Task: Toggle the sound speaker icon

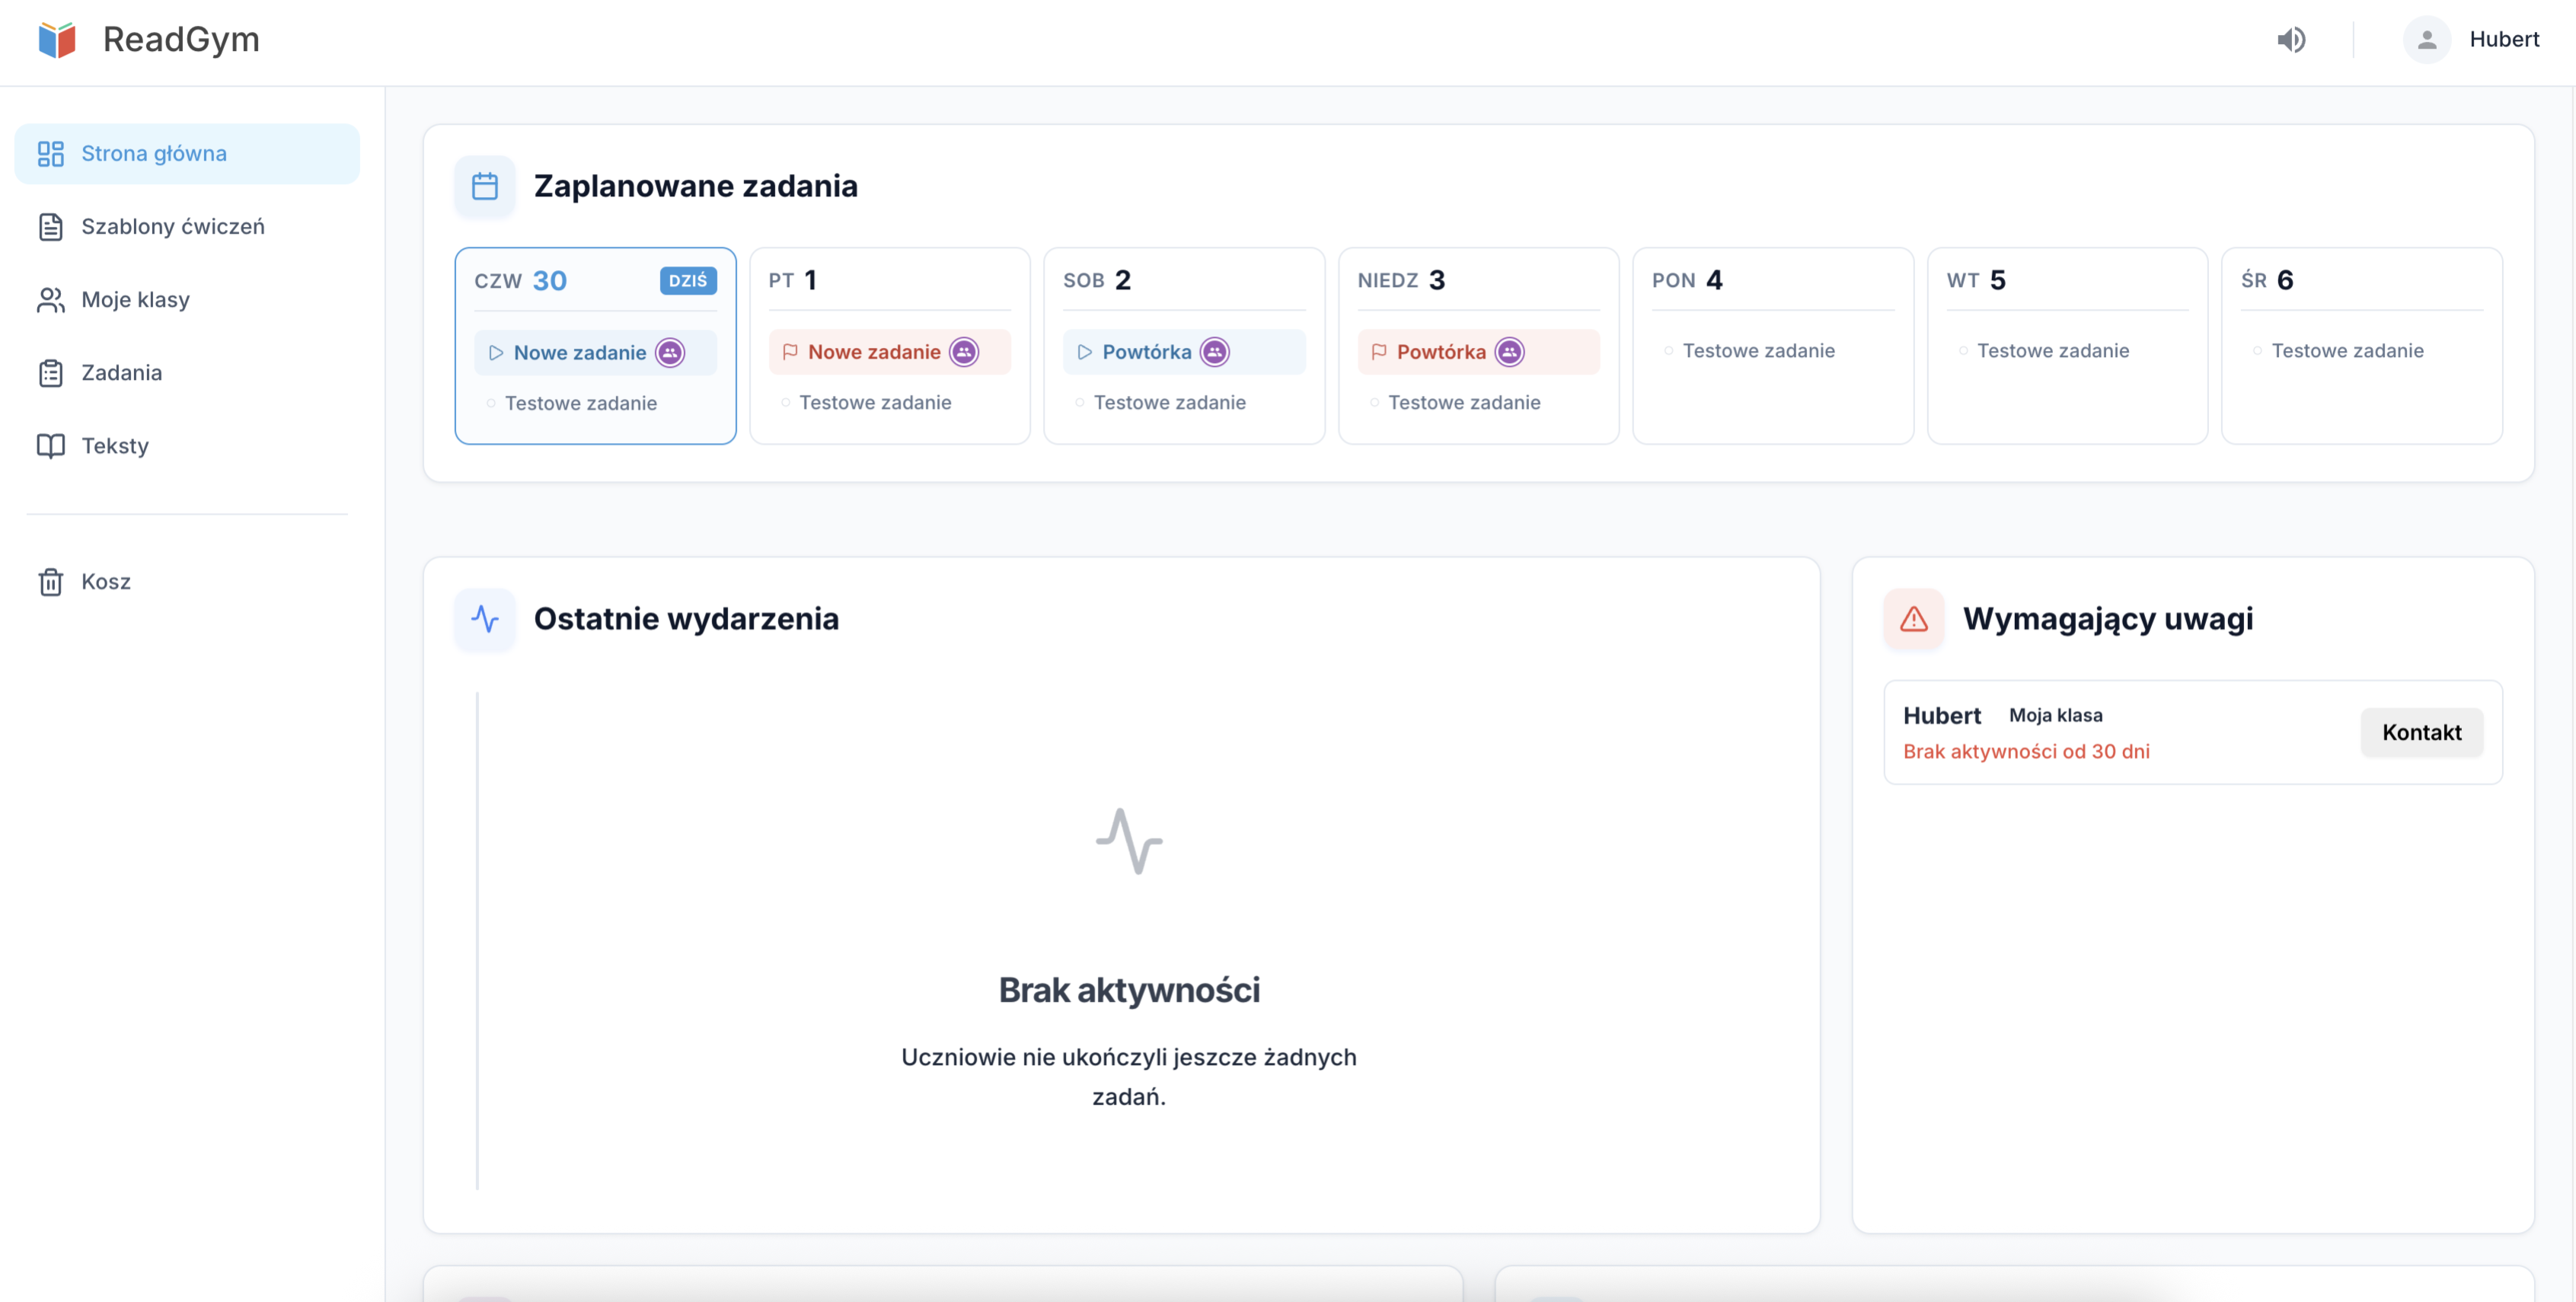Action: pyautogui.click(x=2291, y=40)
